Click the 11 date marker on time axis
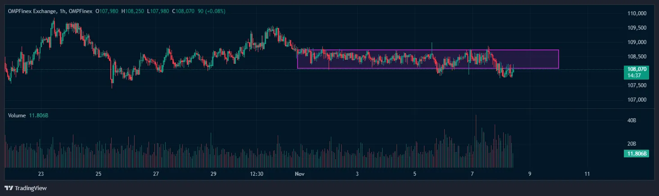Image resolution: width=659 pixels, height=196 pixels. pyautogui.click(x=587, y=174)
